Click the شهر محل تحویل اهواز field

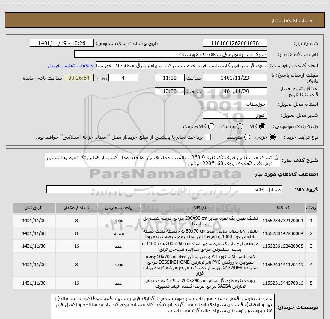click(x=235, y=115)
